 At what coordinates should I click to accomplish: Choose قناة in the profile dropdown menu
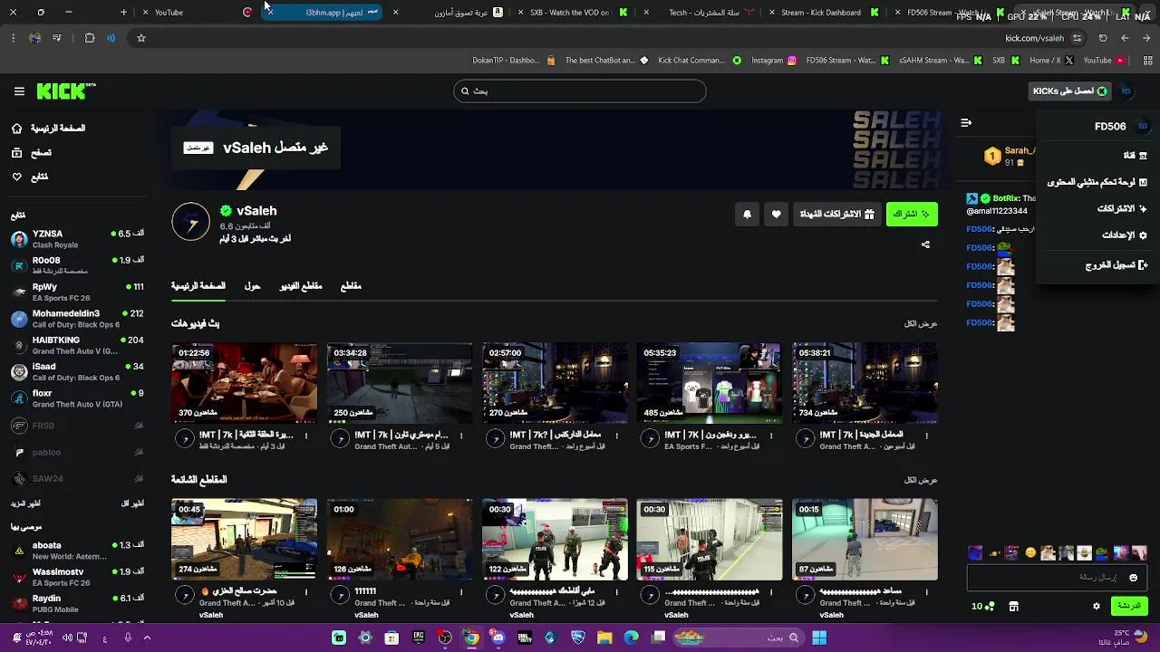[1135, 156]
